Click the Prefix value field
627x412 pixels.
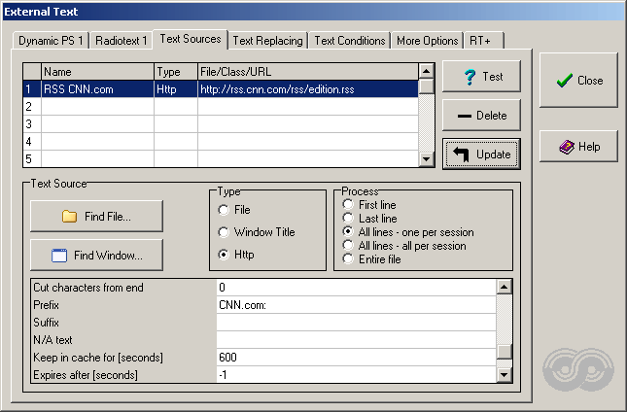point(355,305)
